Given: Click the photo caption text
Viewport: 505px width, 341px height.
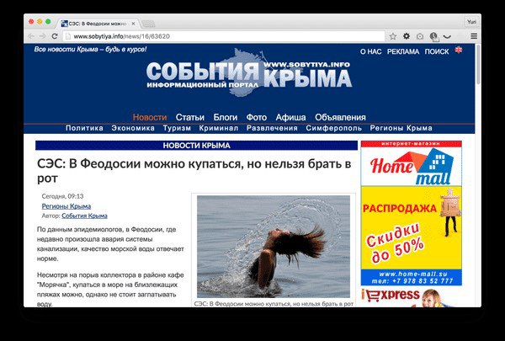Looking at the screenshot, I should tap(274, 304).
